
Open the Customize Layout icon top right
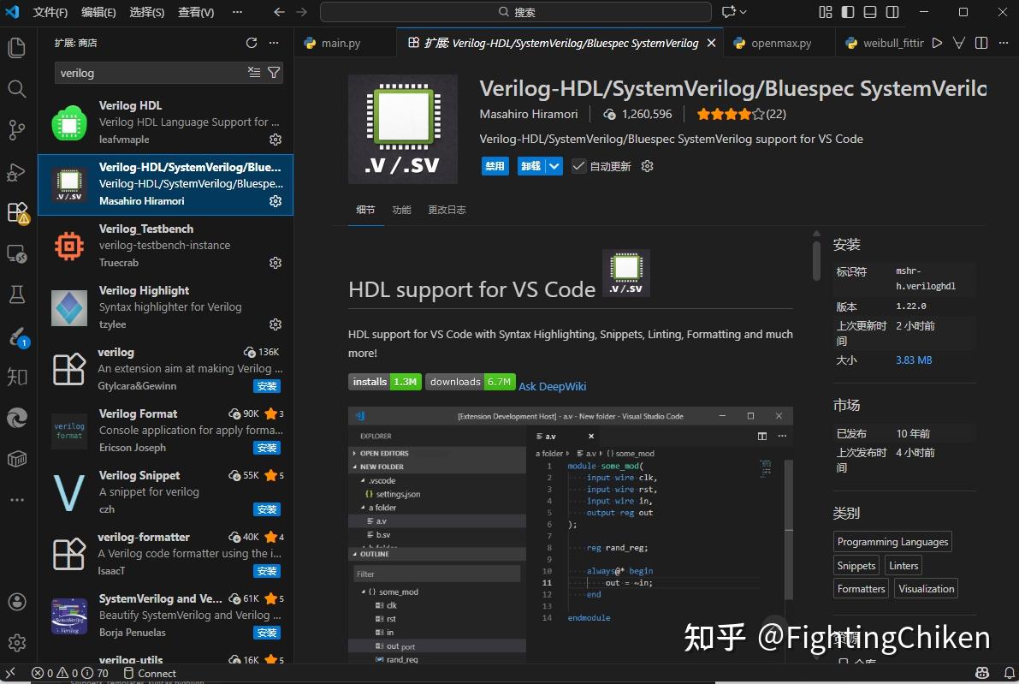(x=825, y=12)
